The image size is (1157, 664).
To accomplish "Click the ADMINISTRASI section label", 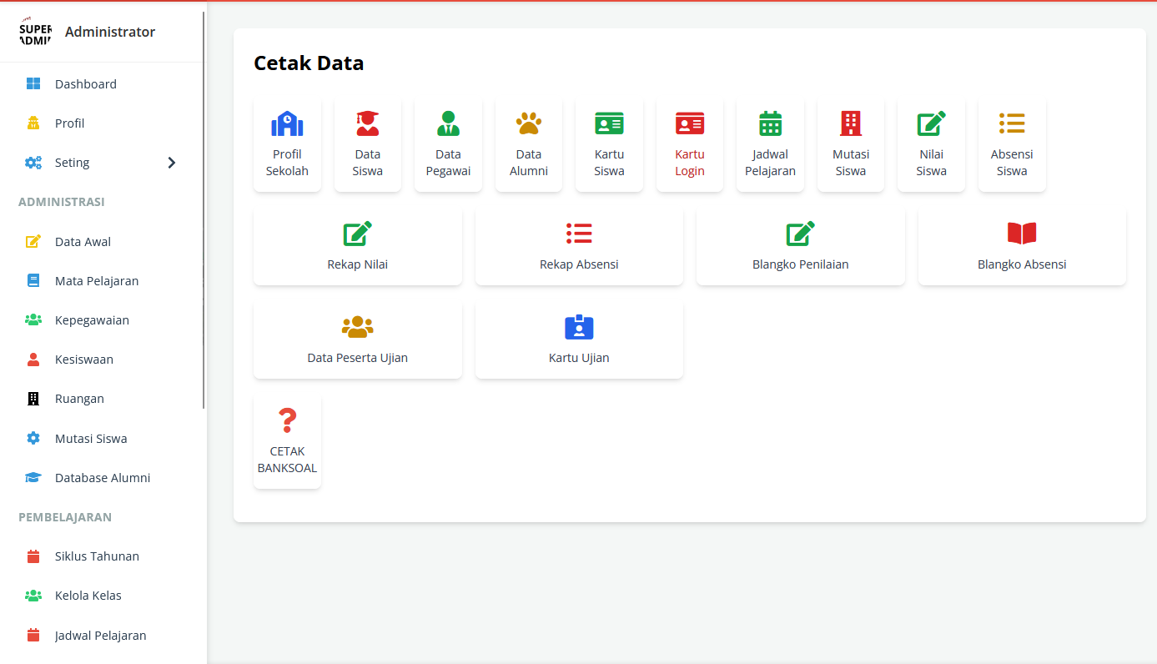I will (62, 202).
